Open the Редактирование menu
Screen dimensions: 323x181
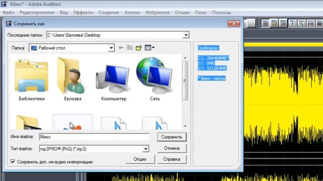pos(37,13)
